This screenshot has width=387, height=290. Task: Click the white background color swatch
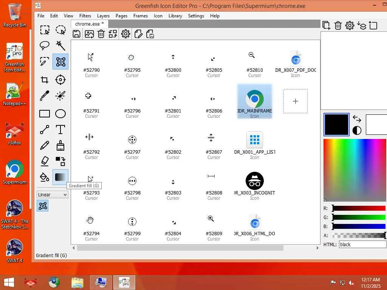[376, 125]
